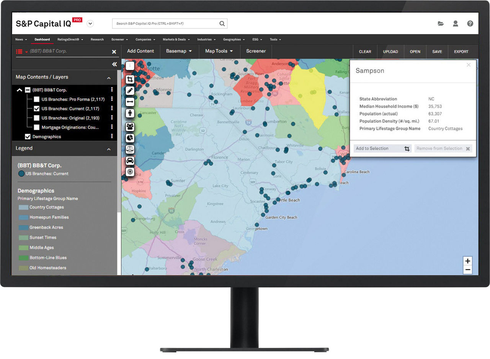Click the radius ring tool icon
Viewport: 490px width, 359px height.
coord(130,172)
